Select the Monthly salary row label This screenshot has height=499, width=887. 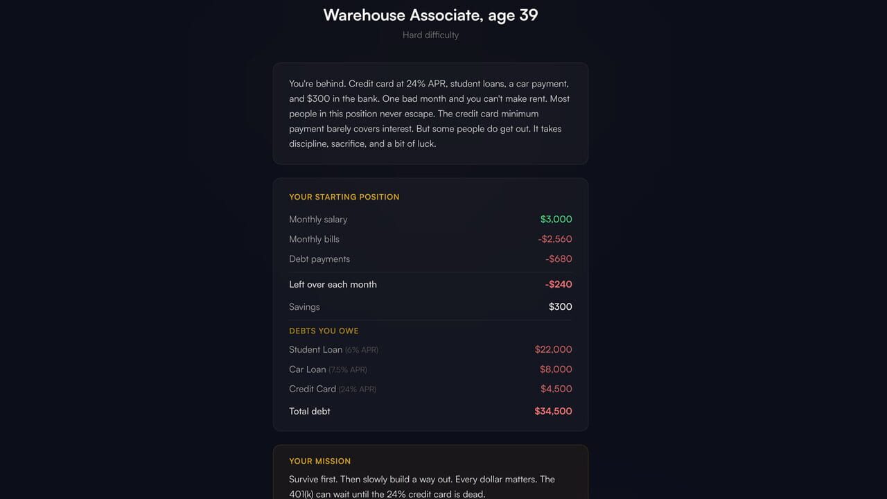pos(318,219)
